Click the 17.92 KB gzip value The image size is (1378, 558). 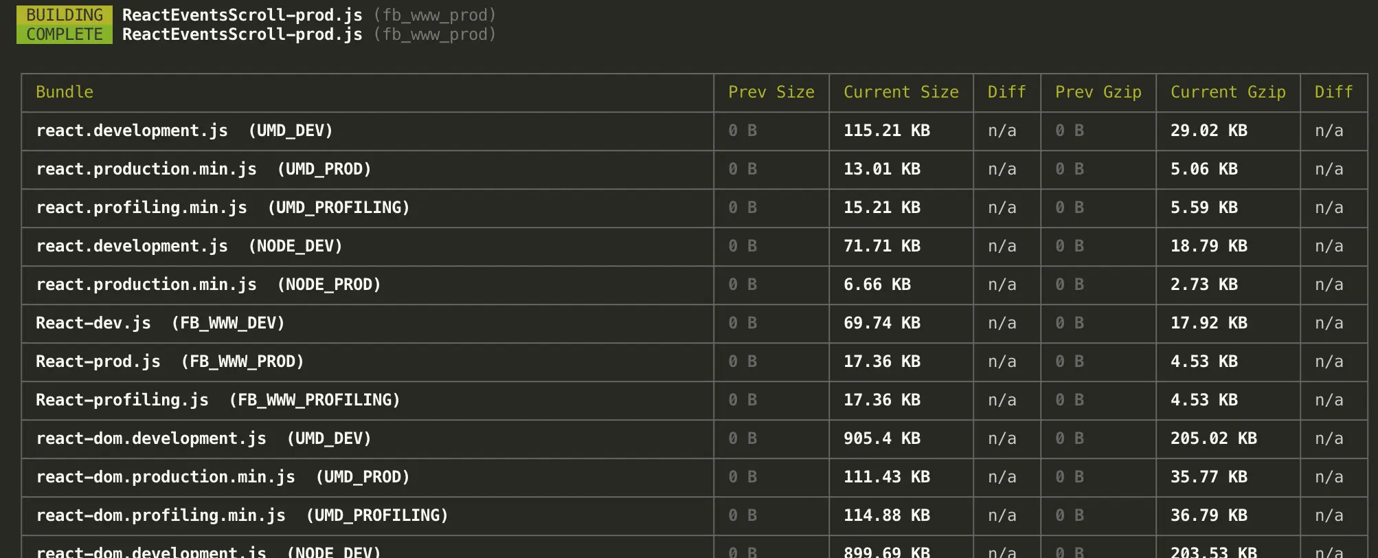coord(1209,323)
